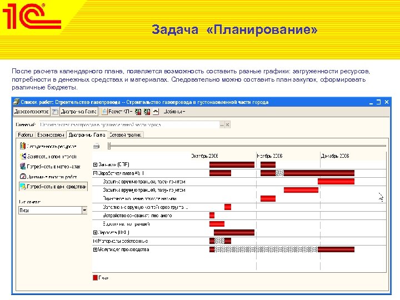Click the red План legend swatch
Viewport: 400px width, 300px height.
click(x=95, y=278)
